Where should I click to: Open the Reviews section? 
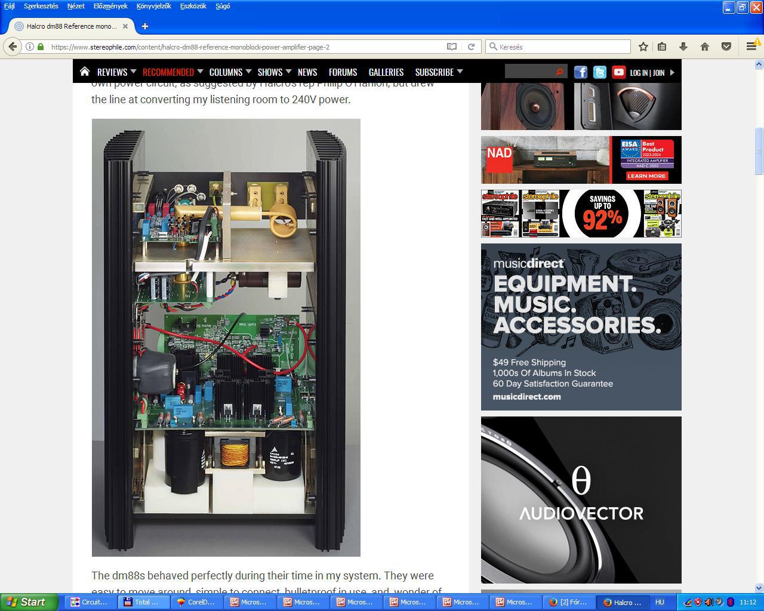click(x=112, y=72)
